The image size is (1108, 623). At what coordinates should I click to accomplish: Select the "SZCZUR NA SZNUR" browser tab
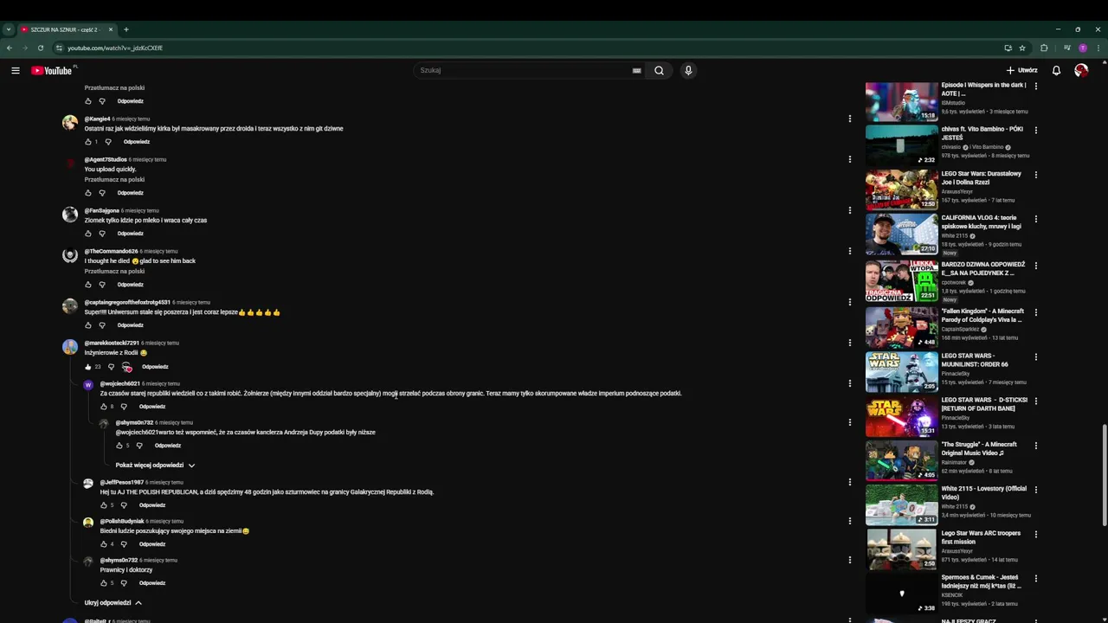pos(65,29)
